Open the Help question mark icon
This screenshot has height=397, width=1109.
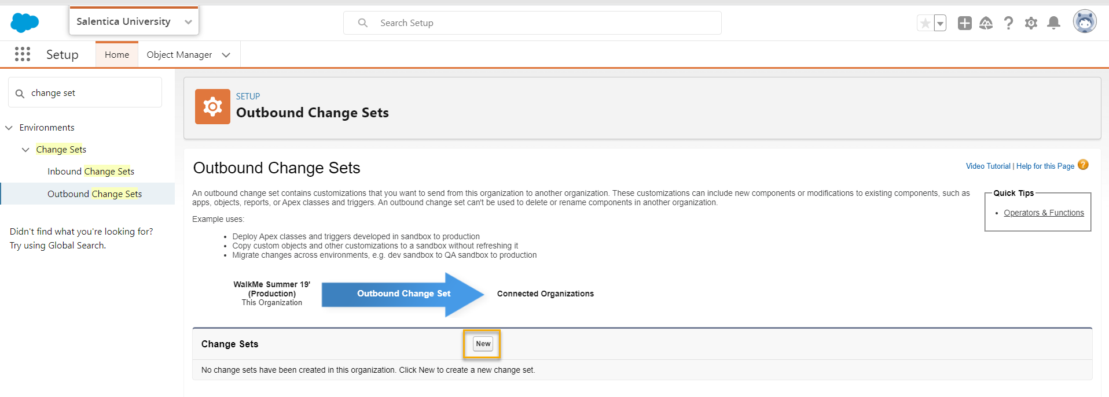coord(1008,23)
